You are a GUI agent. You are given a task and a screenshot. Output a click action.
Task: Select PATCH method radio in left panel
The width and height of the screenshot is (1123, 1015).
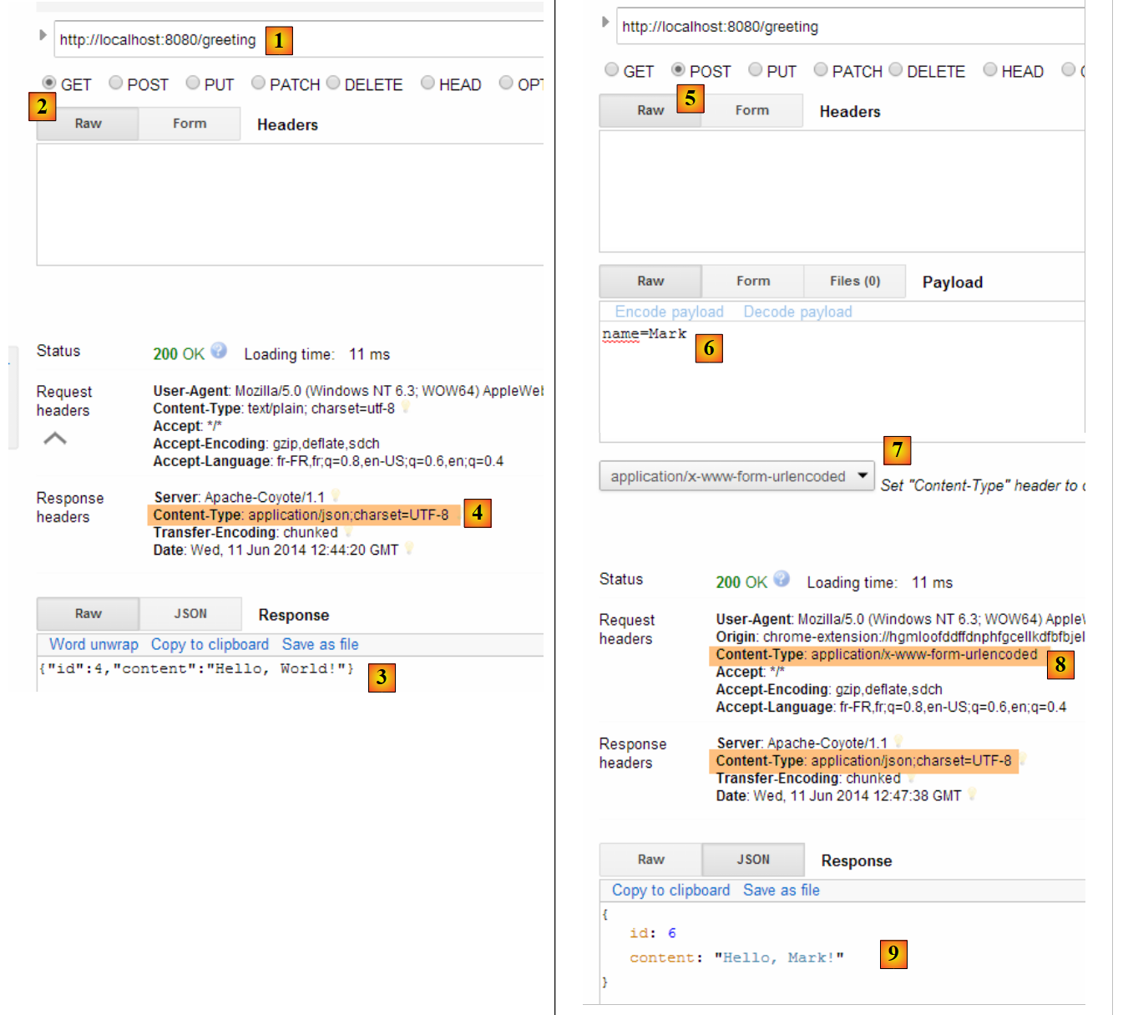(x=258, y=83)
